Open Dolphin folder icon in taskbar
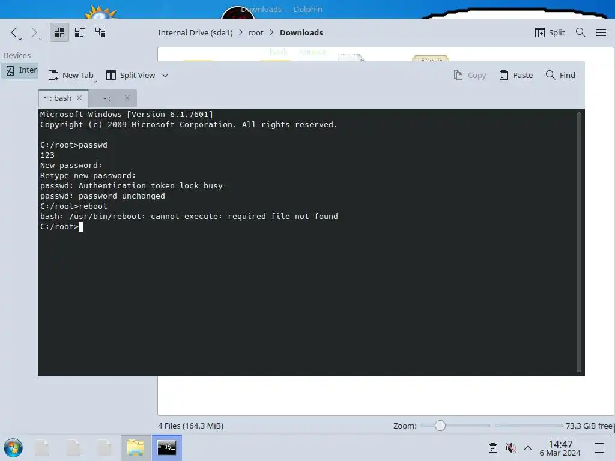 [135, 448]
